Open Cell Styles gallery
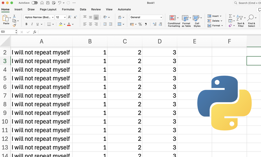261x157 pixels. 197,21
